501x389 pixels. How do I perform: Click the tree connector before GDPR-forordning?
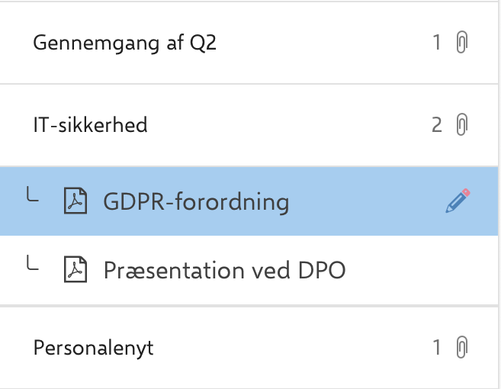point(32,198)
